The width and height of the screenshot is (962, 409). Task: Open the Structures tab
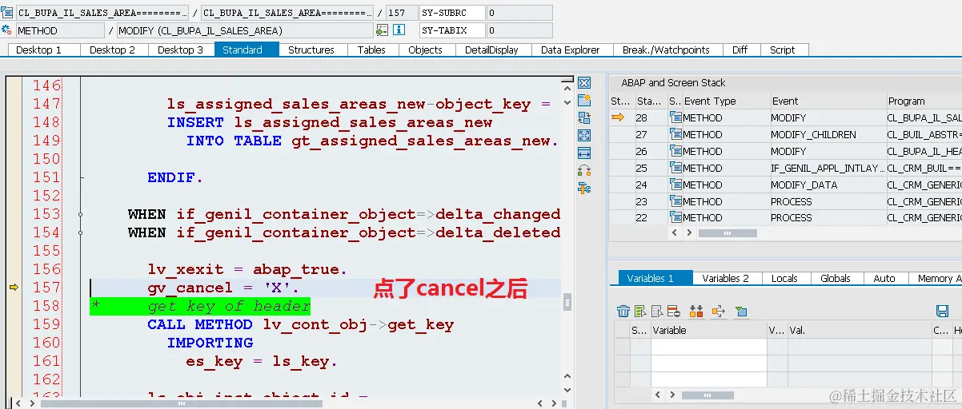(311, 50)
